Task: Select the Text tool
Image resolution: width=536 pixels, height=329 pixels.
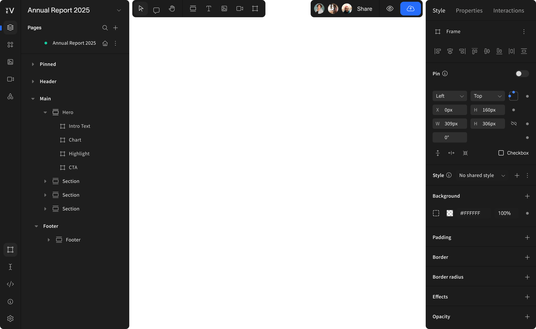Action: click(x=209, y=9)
